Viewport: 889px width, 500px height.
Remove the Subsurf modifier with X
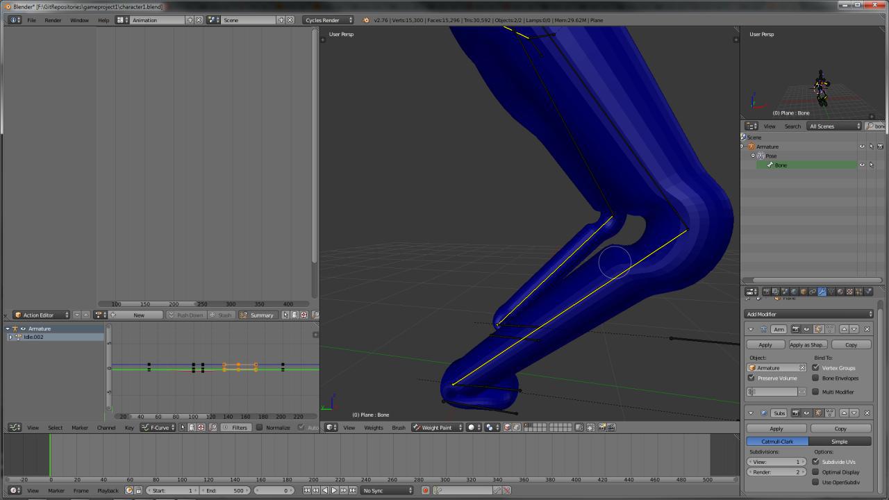point(867,412)
